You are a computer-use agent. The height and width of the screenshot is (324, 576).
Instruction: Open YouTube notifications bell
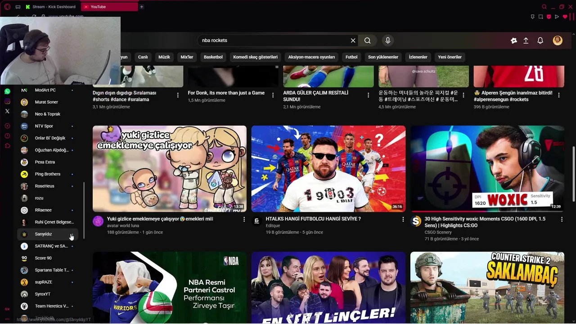pyautogui.click(x=540, y=40)
